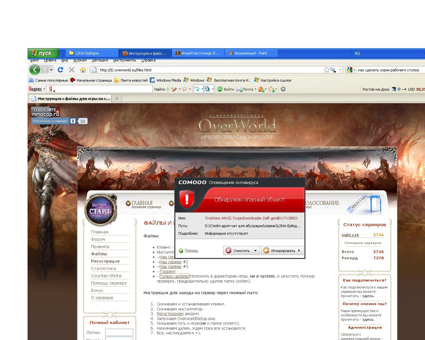The width and height of the screenshot is (425, 340).
Task: Open the Форум sidebar link
Action: tap(98, 239)
